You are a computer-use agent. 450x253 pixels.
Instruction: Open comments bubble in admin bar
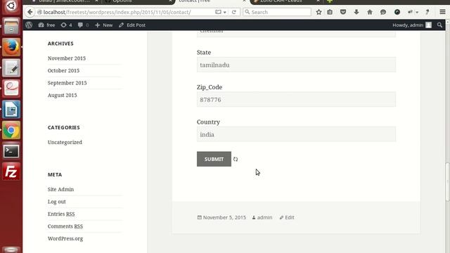(83, 25)
